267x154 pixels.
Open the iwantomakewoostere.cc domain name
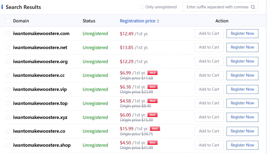39,76
